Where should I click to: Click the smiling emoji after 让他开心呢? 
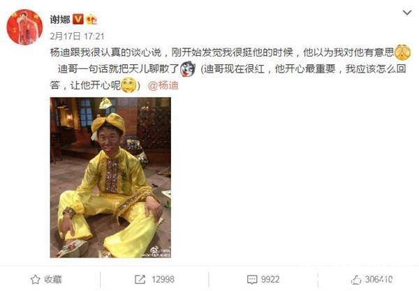pyautogui.click(x=128, y=85)
